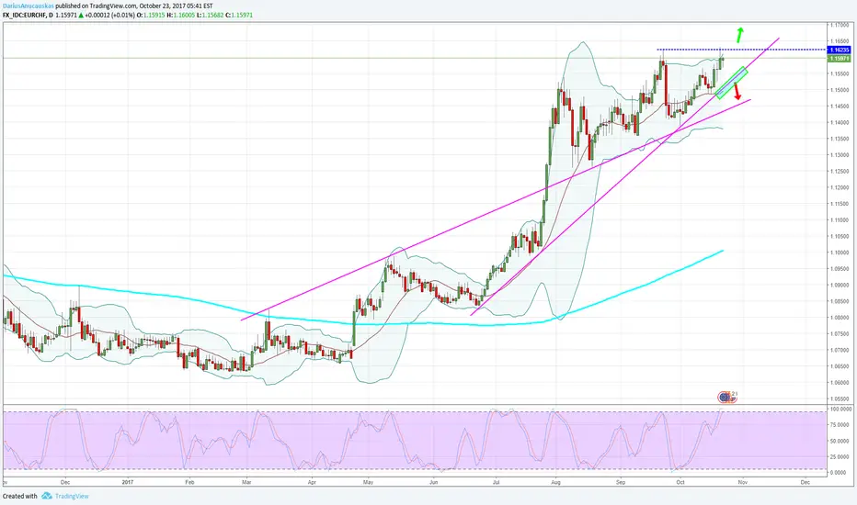
Task: Click the 1.17000 price axis label
Action: [x=840, y=25]
